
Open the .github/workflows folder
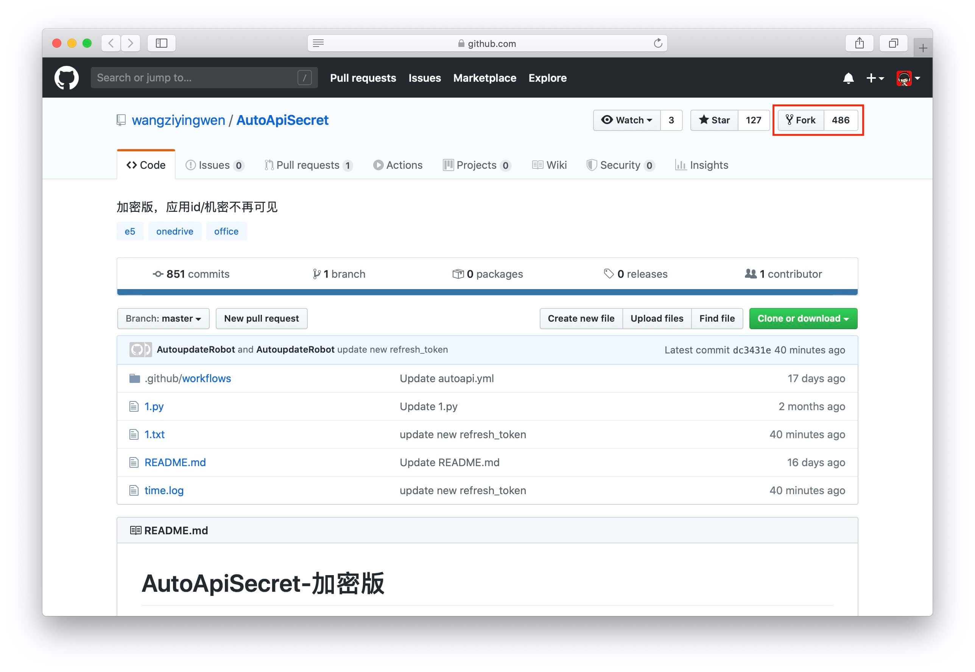click(x=188, y=378)
